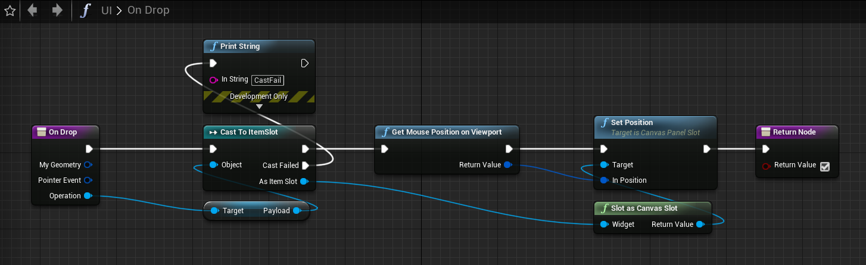The width and height of the screenshot is (866, 265).
Task: Click Slot as Canvas Slot Return Value pin
Action: pos(700,225)
